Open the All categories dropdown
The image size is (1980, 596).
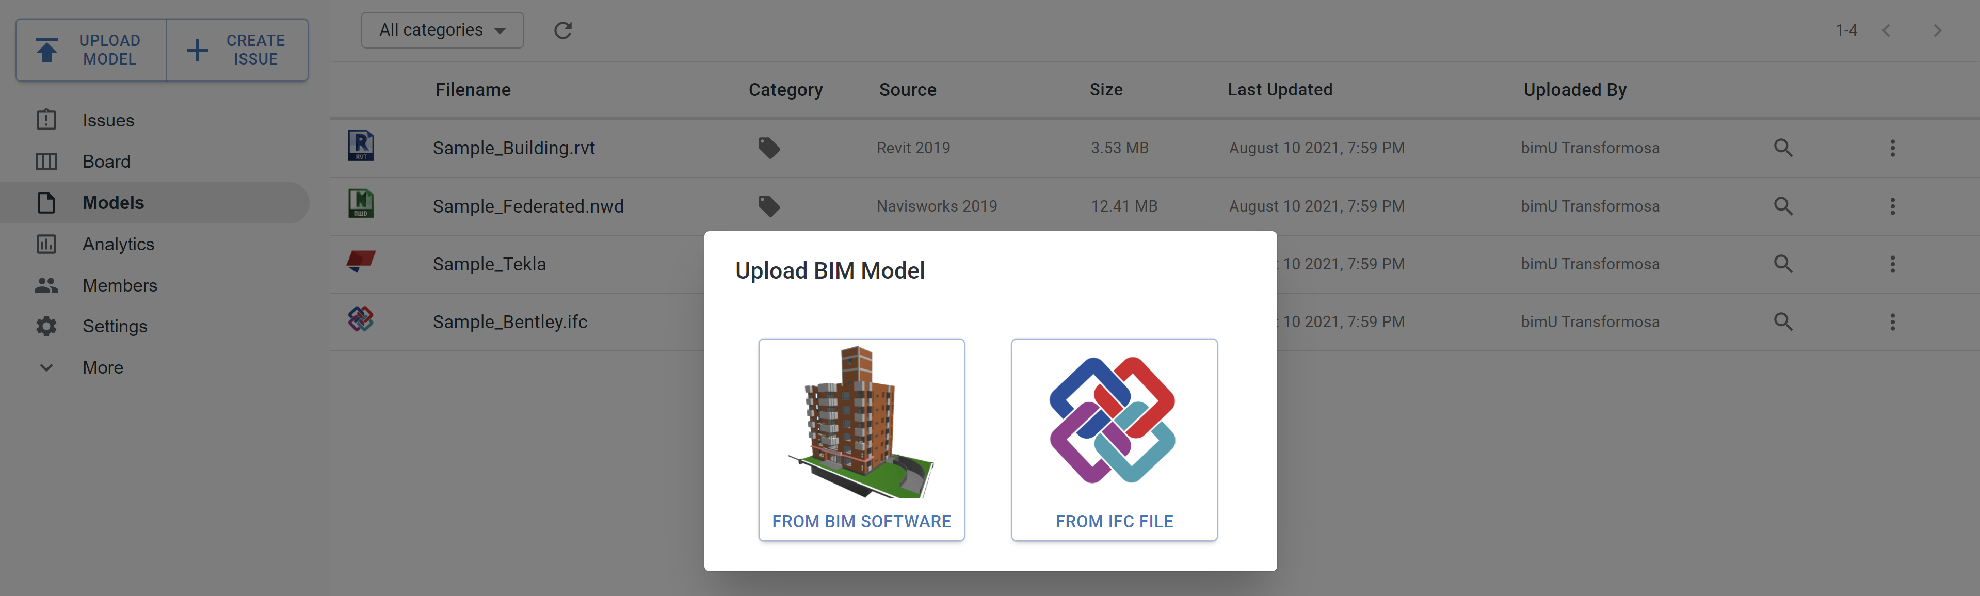tap(443, 30)
